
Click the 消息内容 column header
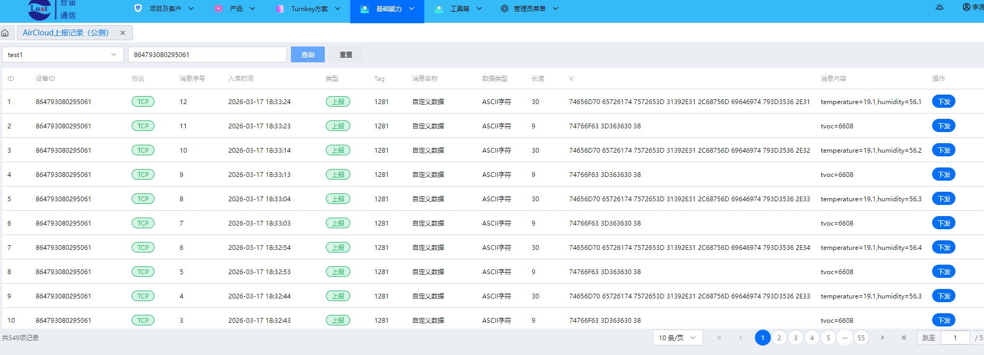click(834, 78)
